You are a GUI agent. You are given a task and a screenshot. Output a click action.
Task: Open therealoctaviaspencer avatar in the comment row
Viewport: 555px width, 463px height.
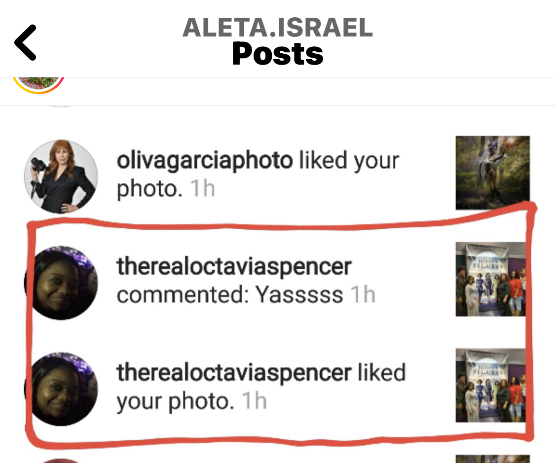61,283
